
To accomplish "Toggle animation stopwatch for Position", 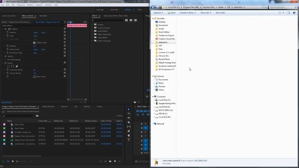I will point(7,32).
